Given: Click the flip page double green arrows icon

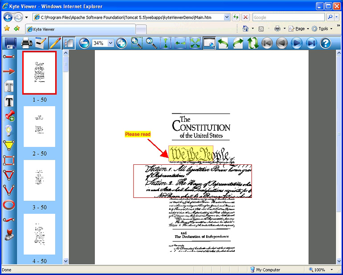Looking at the screenshot, I should coord(253,43).
